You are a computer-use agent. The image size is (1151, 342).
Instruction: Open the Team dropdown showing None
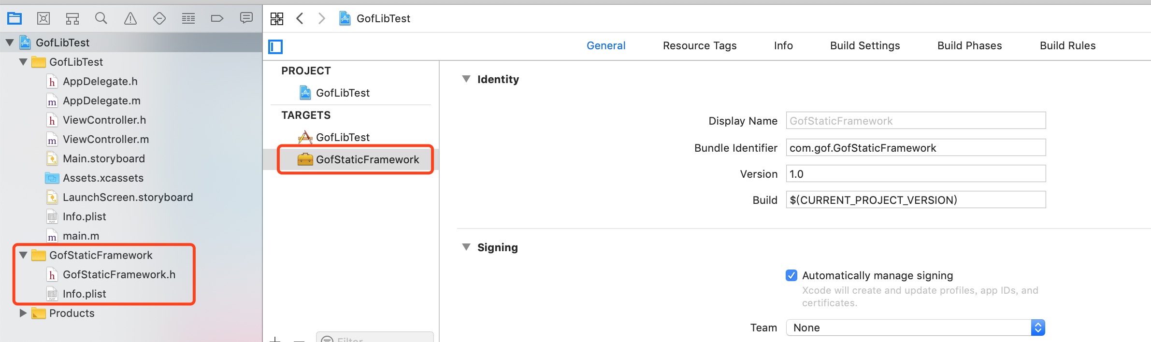pos(916,328)
